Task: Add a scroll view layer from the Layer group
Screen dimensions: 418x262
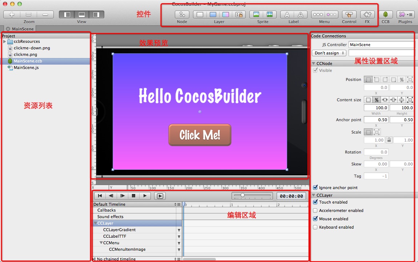Action: 239,15
